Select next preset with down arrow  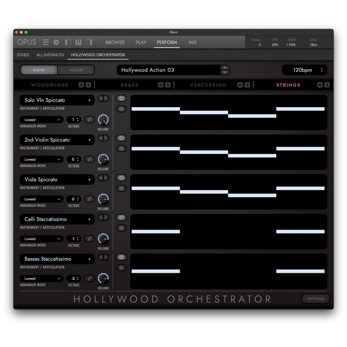tap(225, 72)
